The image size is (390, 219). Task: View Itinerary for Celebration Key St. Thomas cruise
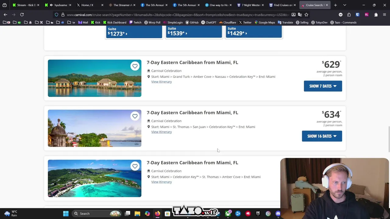click(x=161, y=182)
